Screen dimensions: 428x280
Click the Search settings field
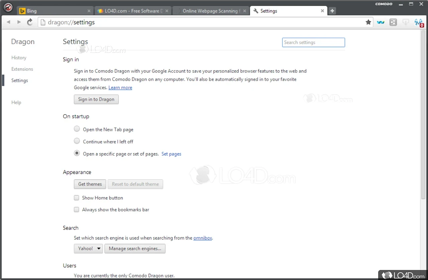(313, 42)
